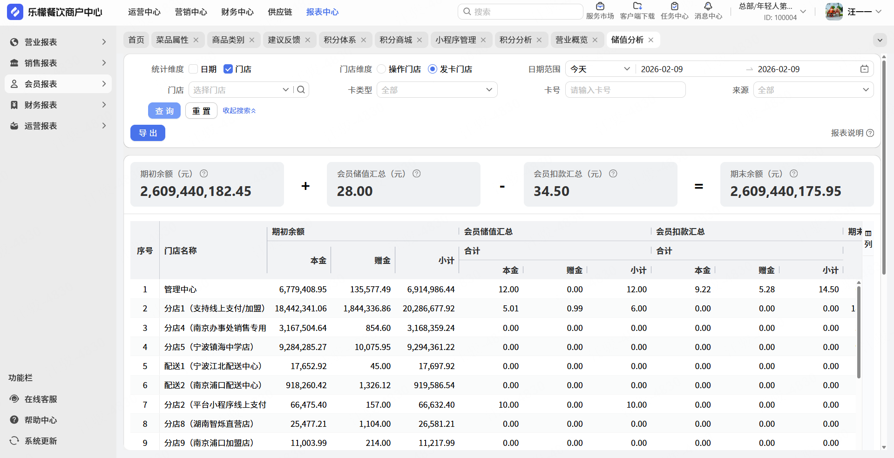Open the 服务市场 service market icon
Viewport: 894px width, 458px height.
pyautogui.click(x=600, y=7)
